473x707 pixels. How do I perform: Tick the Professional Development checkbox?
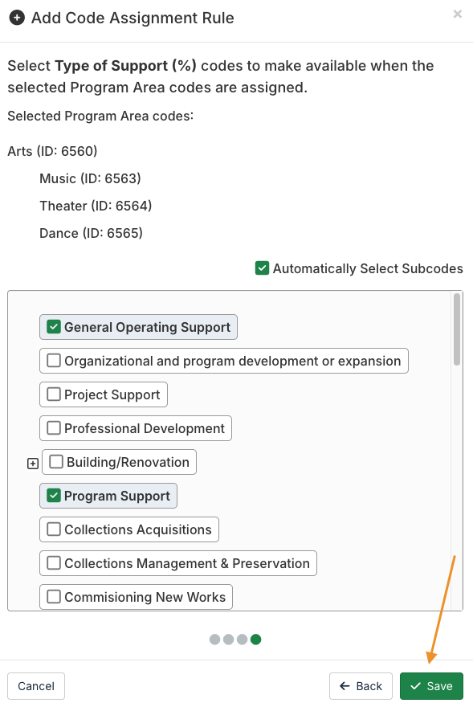[x=54, y=428]
